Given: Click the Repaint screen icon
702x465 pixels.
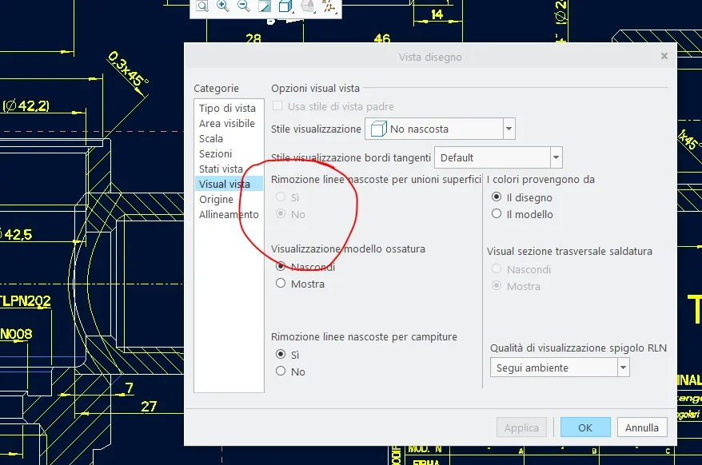Looking at the screenshot, I should pyautogui.click(x=265, y=6).
